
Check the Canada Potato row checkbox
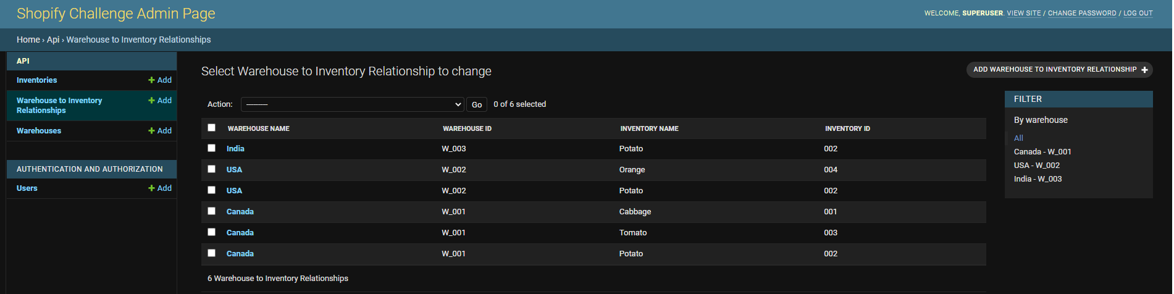tap(212, 253)
